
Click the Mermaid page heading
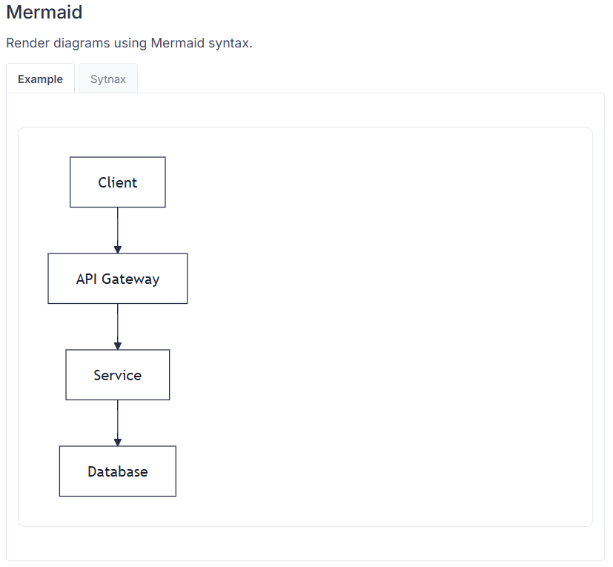(x=44, y=13)
